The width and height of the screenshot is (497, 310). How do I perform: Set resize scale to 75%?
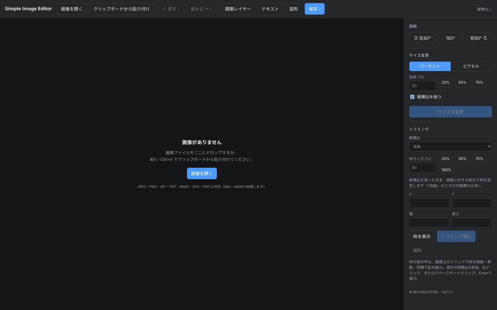click(x=479, y=82)
